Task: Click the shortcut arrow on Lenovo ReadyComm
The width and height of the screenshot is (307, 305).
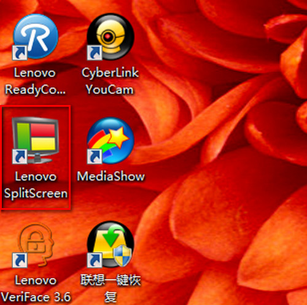Action: 20,53
